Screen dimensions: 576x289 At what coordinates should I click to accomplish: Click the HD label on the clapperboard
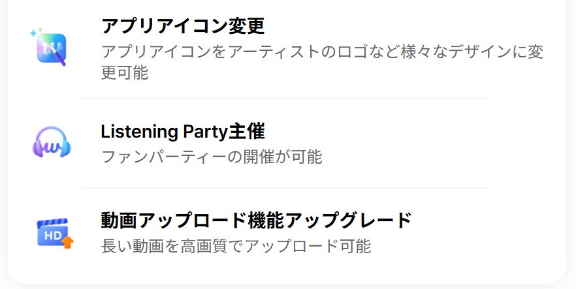(52, 236)
